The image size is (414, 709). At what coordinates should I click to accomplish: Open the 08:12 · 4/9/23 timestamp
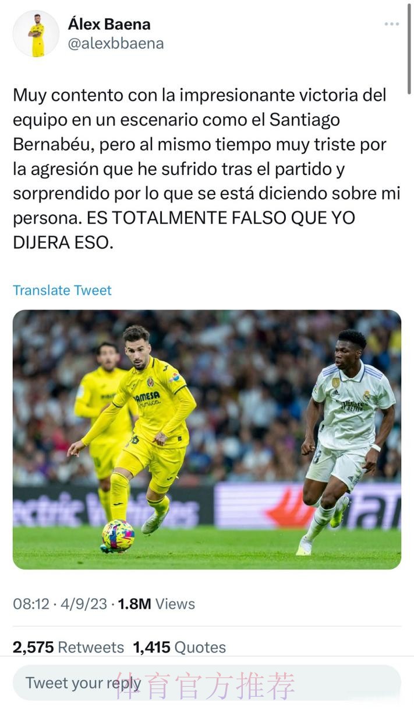point(60,603)
